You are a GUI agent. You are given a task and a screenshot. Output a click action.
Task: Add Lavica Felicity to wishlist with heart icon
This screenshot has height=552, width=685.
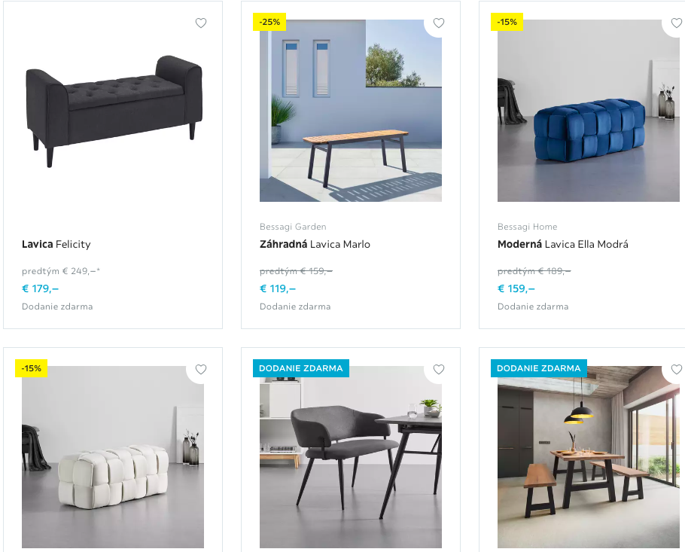(201, 23)
